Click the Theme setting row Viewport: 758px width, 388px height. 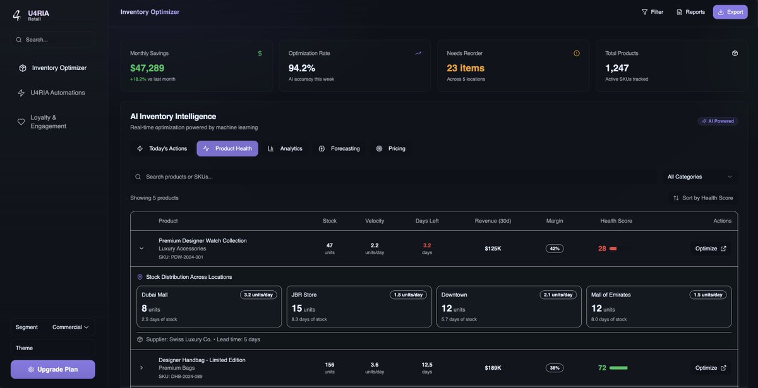[x=53, y=348]
